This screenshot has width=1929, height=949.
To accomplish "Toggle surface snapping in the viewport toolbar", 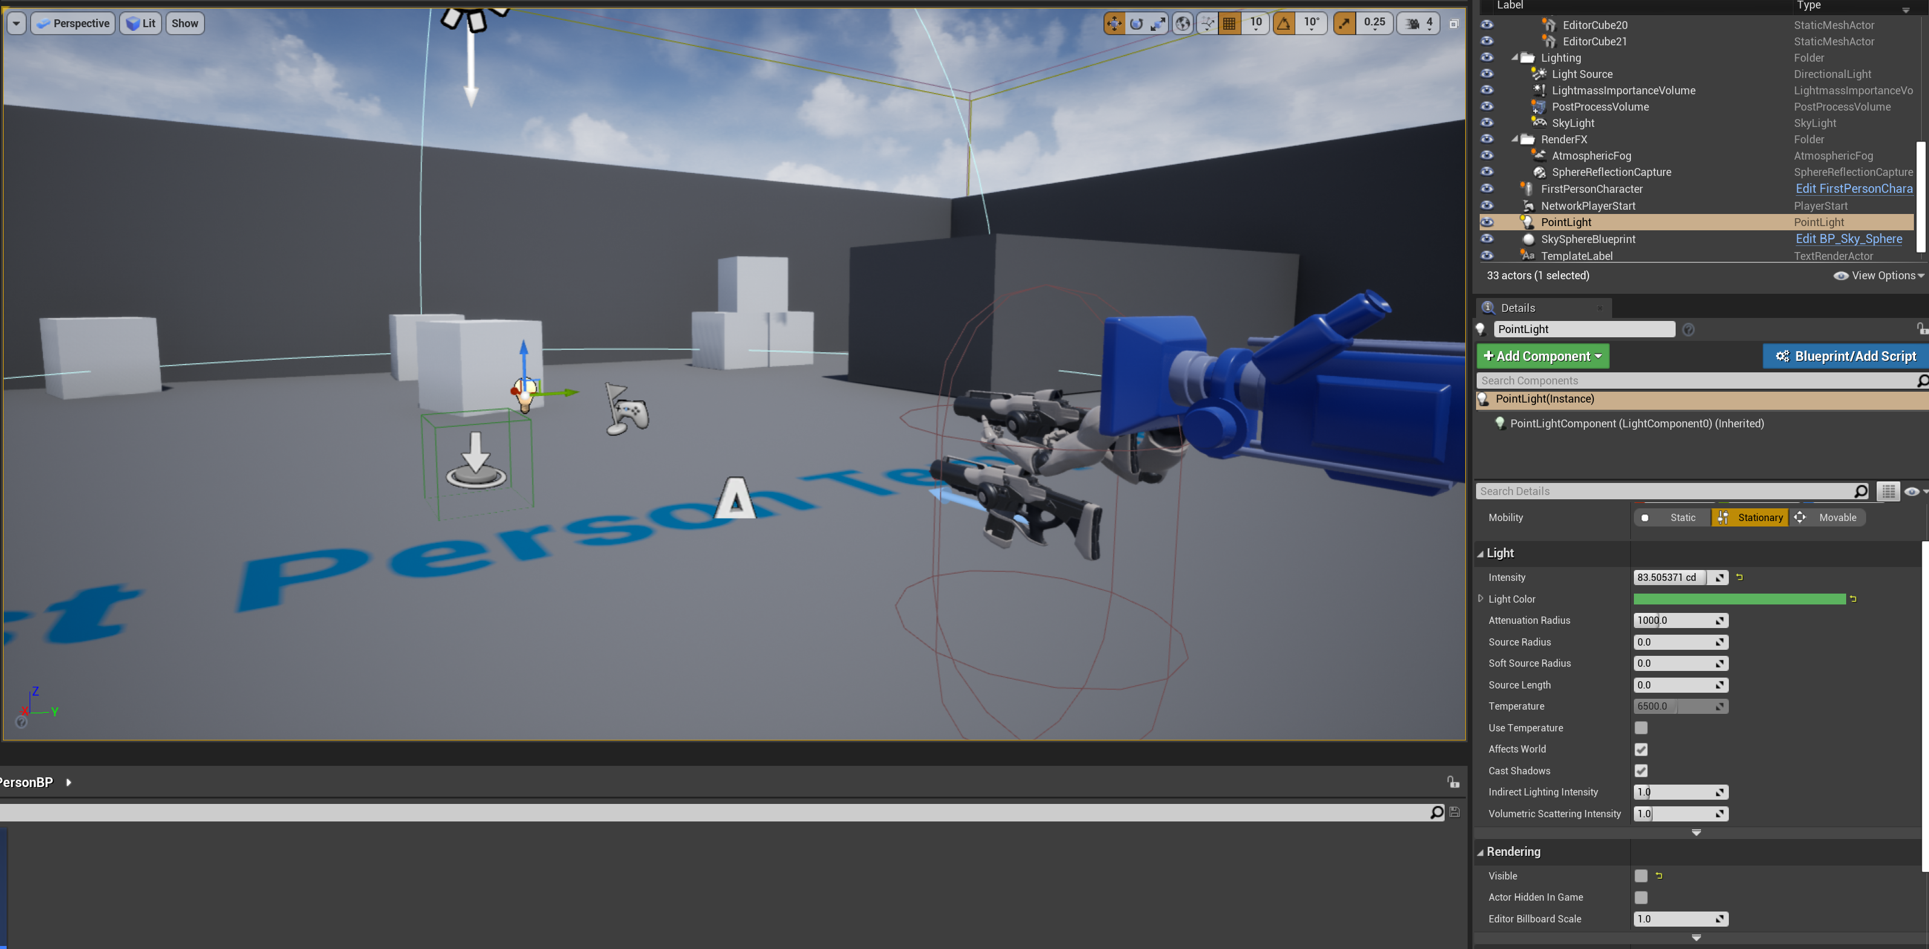I will 1207,23.
